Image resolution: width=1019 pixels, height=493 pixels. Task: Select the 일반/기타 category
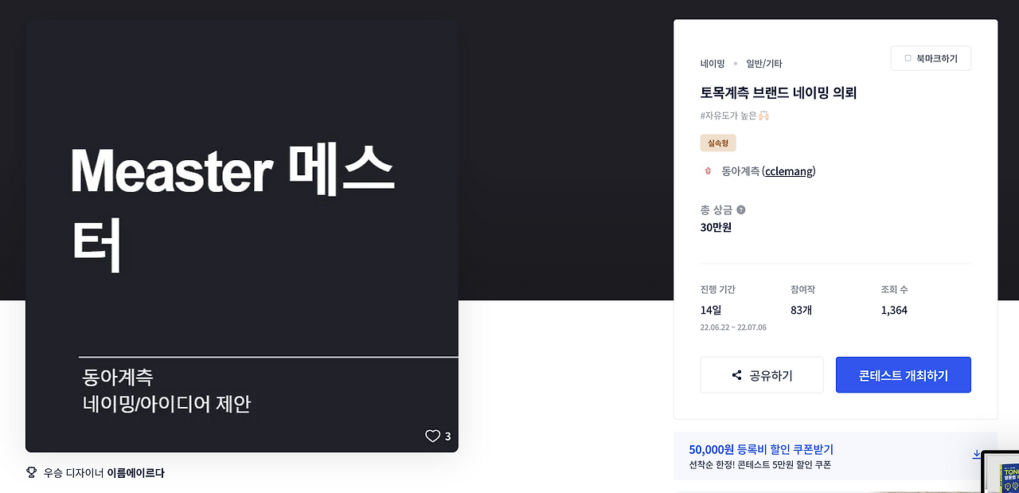pyautogui.click(x=763, y=63)
